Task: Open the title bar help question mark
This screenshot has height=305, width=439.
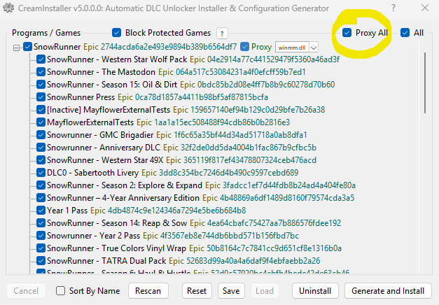Action: (393, 8)
